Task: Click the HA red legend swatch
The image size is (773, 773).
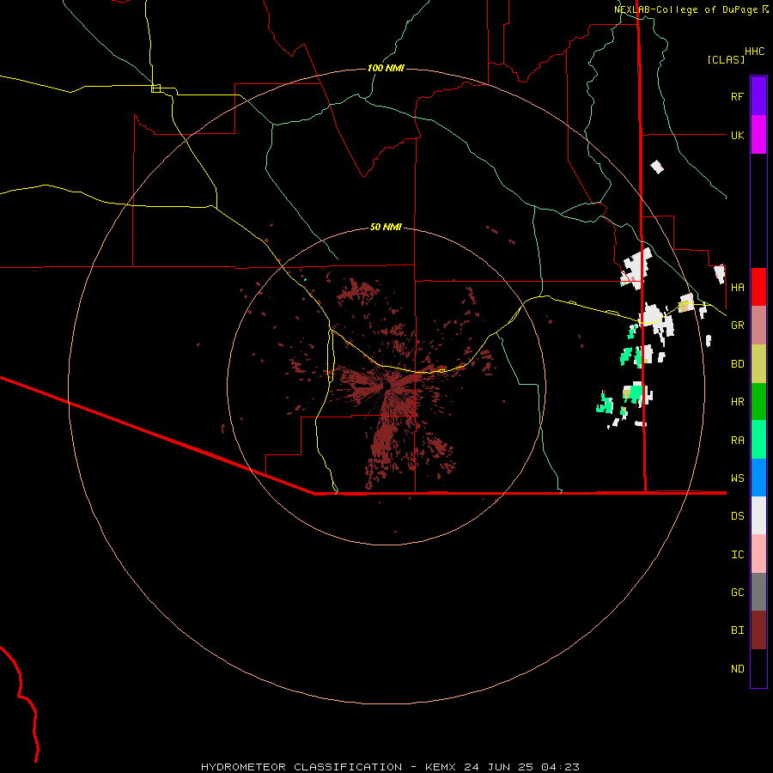Action: click(758, 287)
